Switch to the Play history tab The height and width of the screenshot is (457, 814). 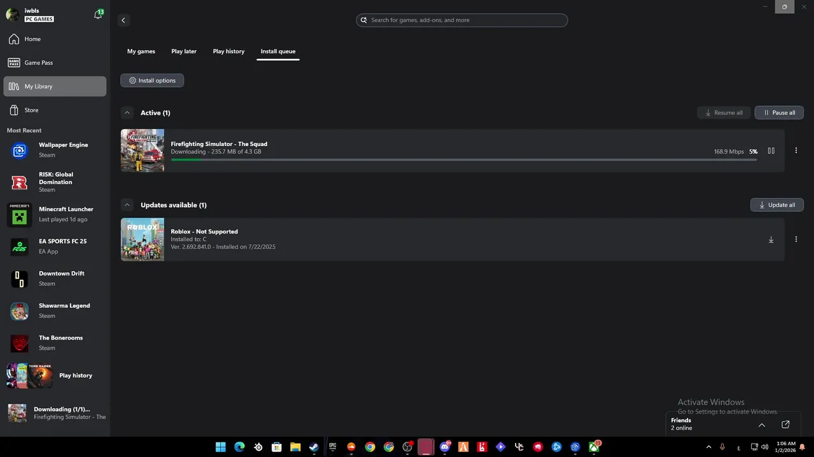[x=229, y=51]
